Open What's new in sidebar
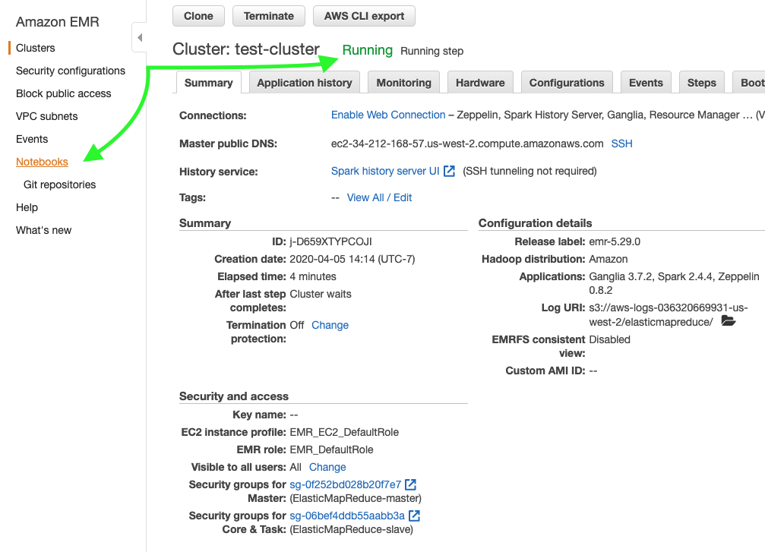Screen dimensions: 765x552 (x=43, y=230)
